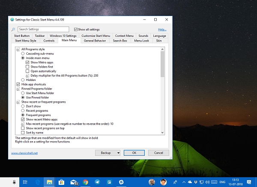Switch to Sounds tab
Image resolution: width=257 pixels, height=187 pixels.
(x=143, y=36)
